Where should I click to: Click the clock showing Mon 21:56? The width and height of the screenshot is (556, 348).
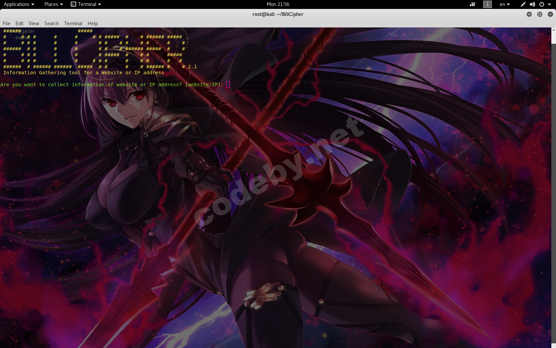pos(278,4)
